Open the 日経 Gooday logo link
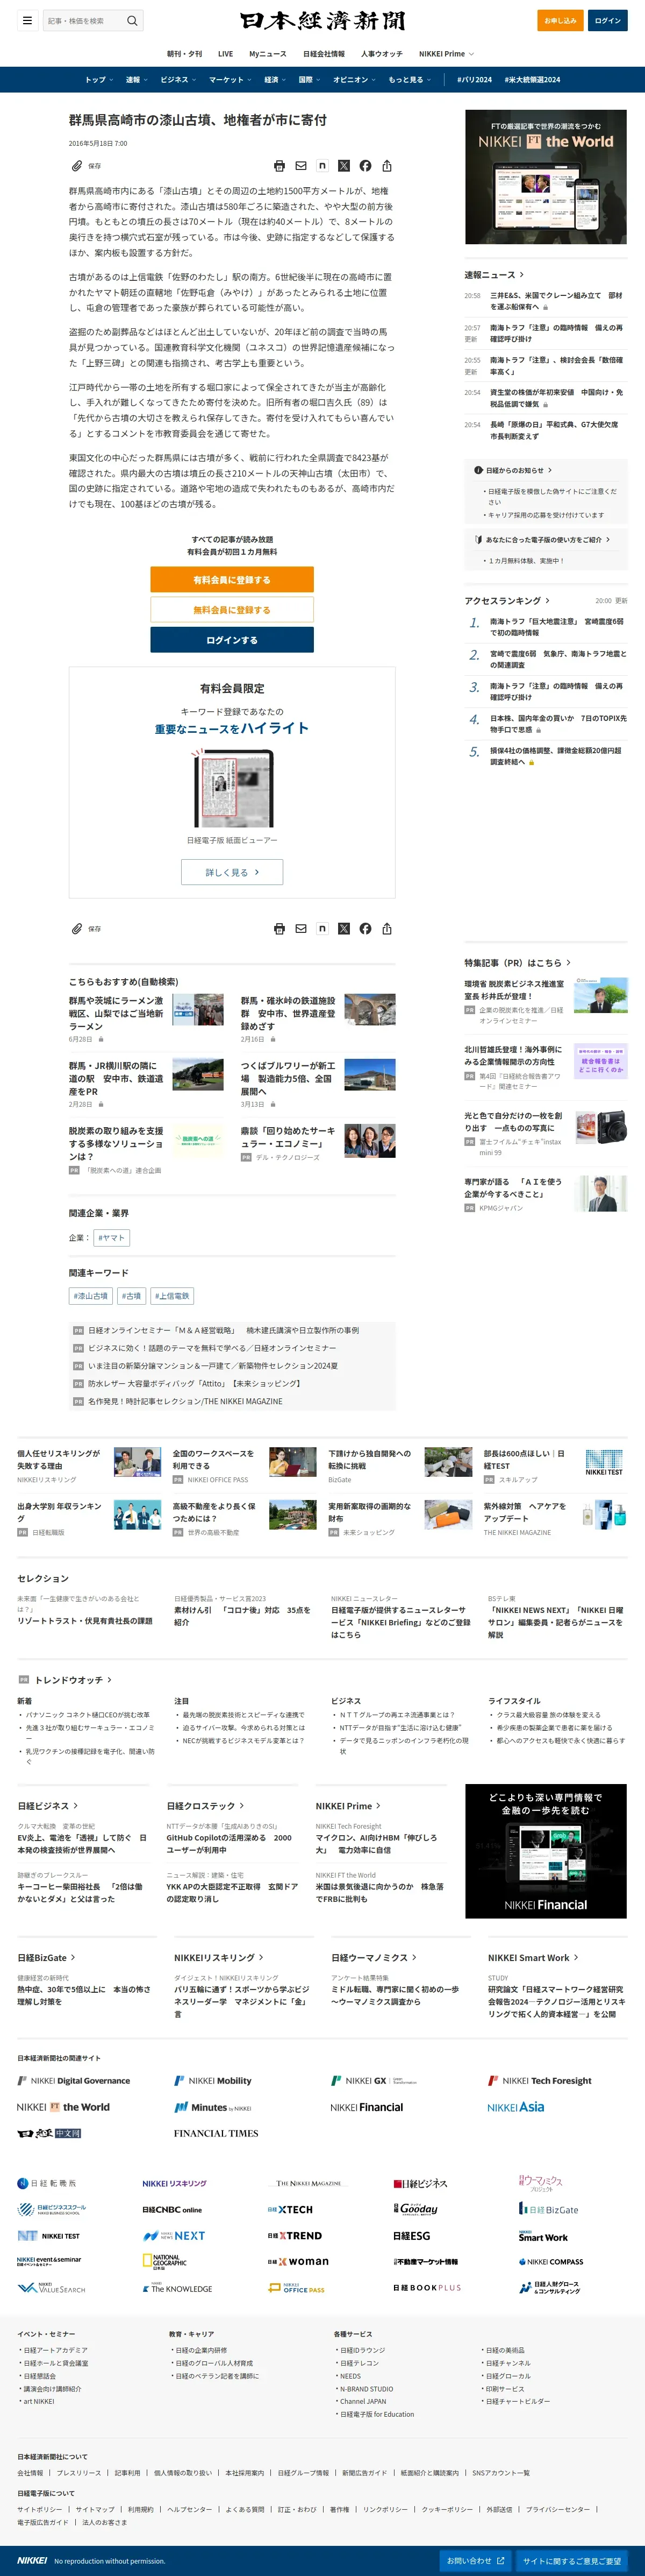 pos(415,2209)
